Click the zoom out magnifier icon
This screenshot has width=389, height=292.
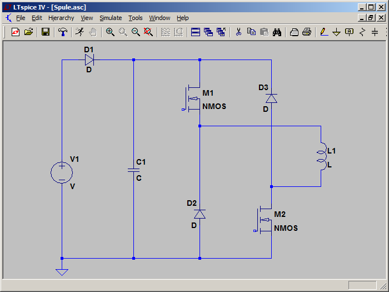pos(136,32)
